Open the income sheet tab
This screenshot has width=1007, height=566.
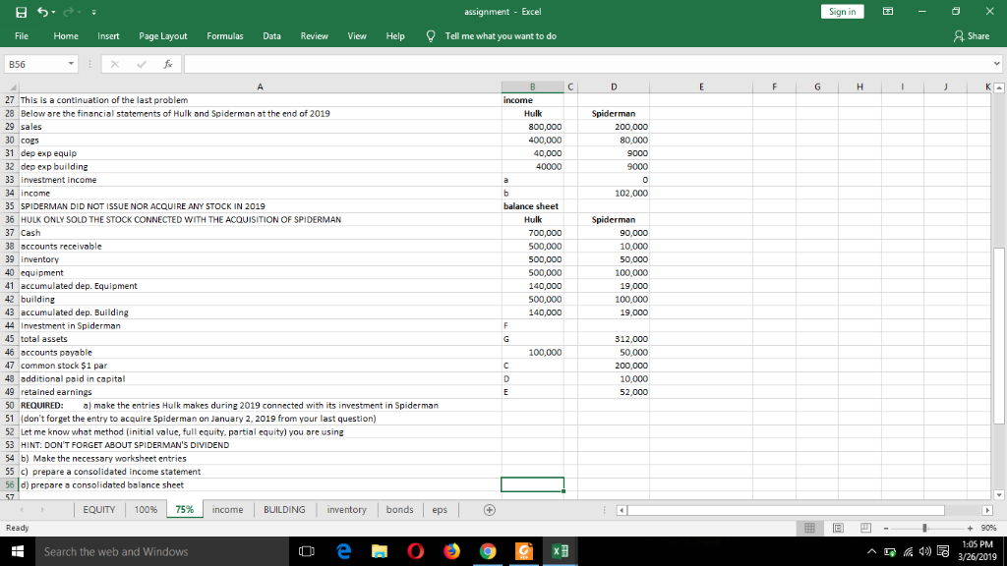[227, 509]
